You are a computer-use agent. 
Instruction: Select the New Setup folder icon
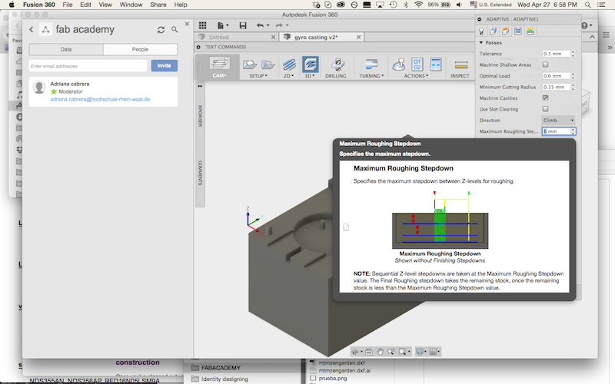point(249,65)
